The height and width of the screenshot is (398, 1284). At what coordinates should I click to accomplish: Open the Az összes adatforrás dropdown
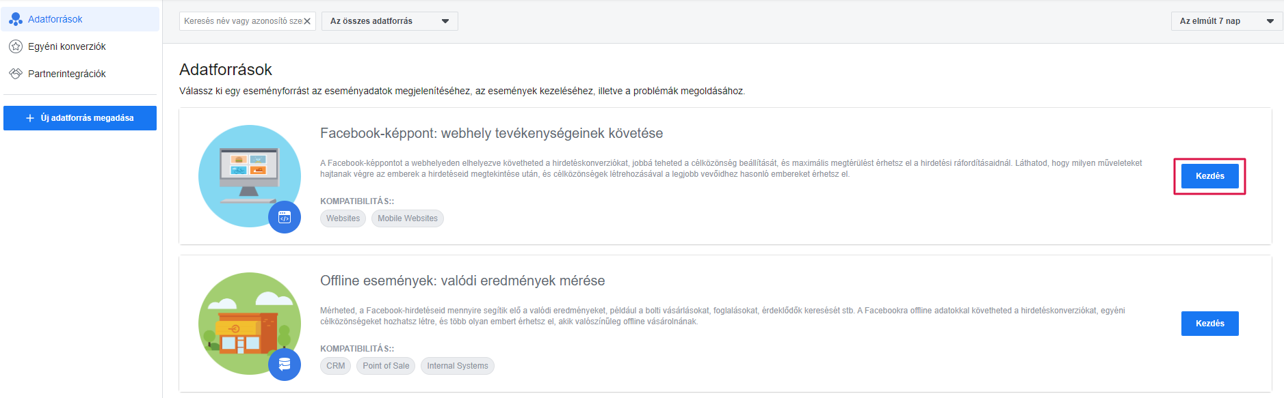390,21
